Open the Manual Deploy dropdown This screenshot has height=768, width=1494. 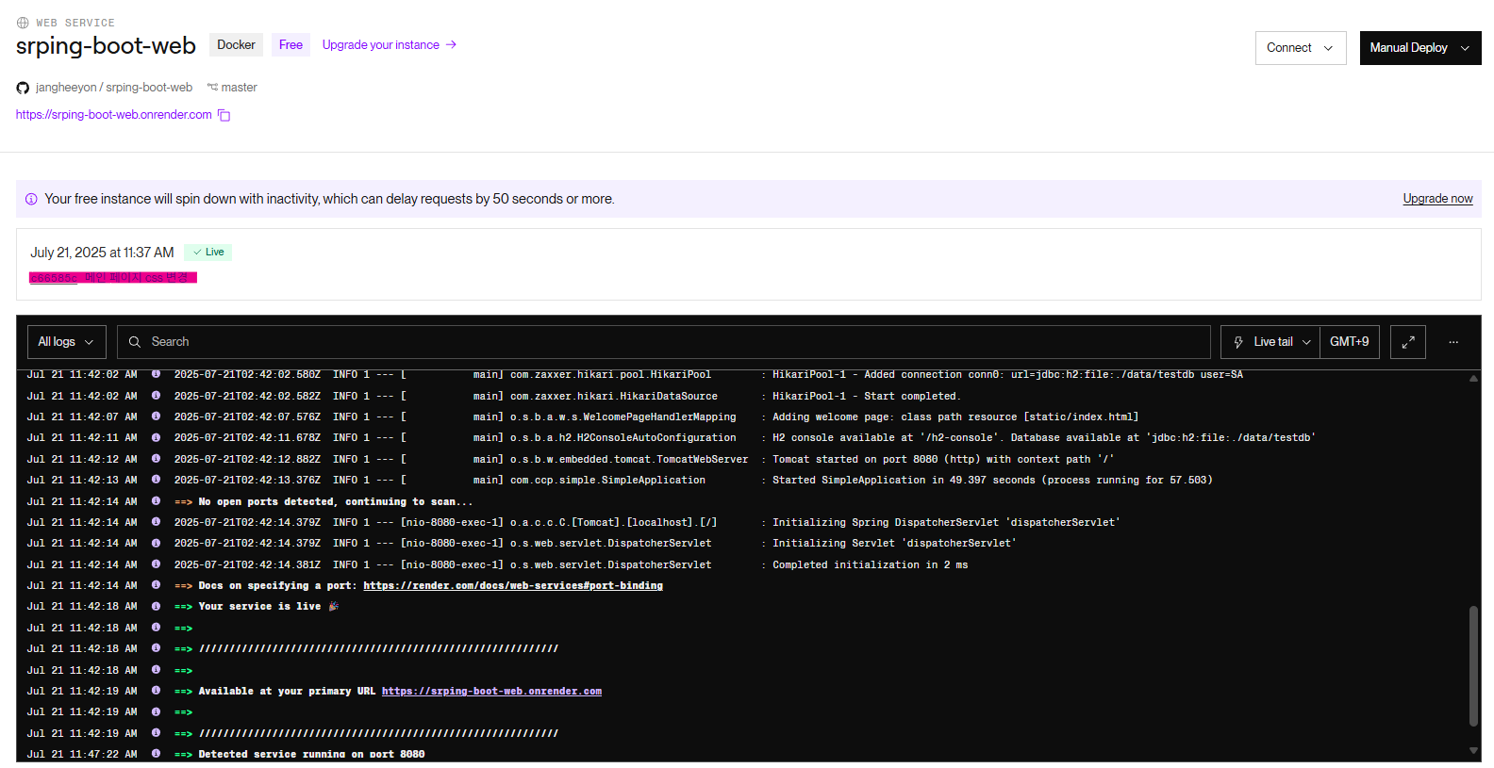coord(1420,48)
